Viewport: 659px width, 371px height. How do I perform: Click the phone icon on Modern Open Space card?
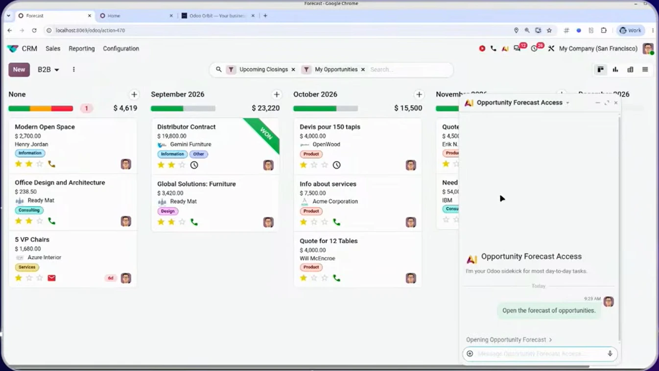point(51,164)
